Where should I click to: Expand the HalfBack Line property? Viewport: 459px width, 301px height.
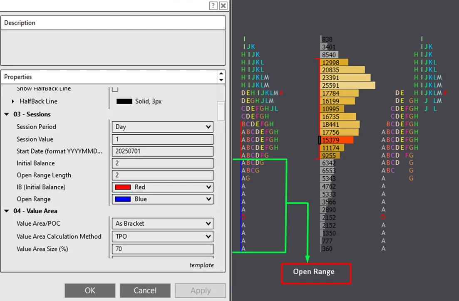[x=13, y=101]
